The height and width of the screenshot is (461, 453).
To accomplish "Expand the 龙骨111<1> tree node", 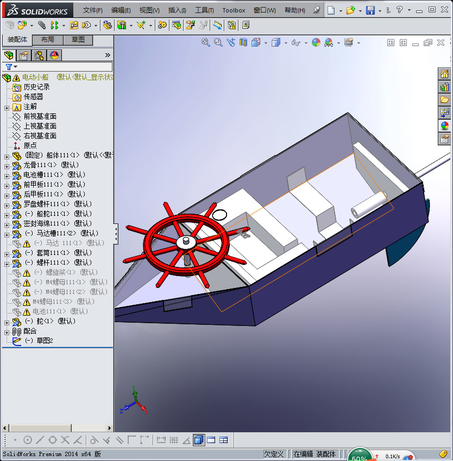I will point(7,167).
